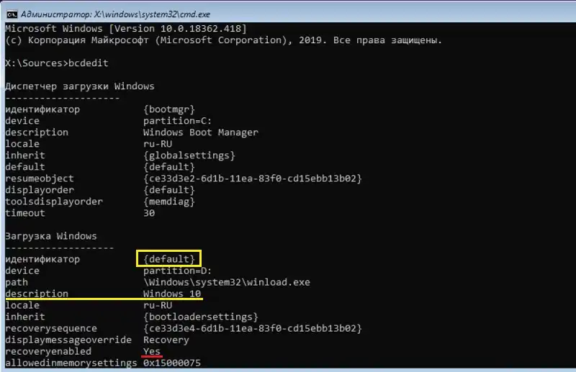Click the {bootloadersettings} inherit value

click(201, 317)
